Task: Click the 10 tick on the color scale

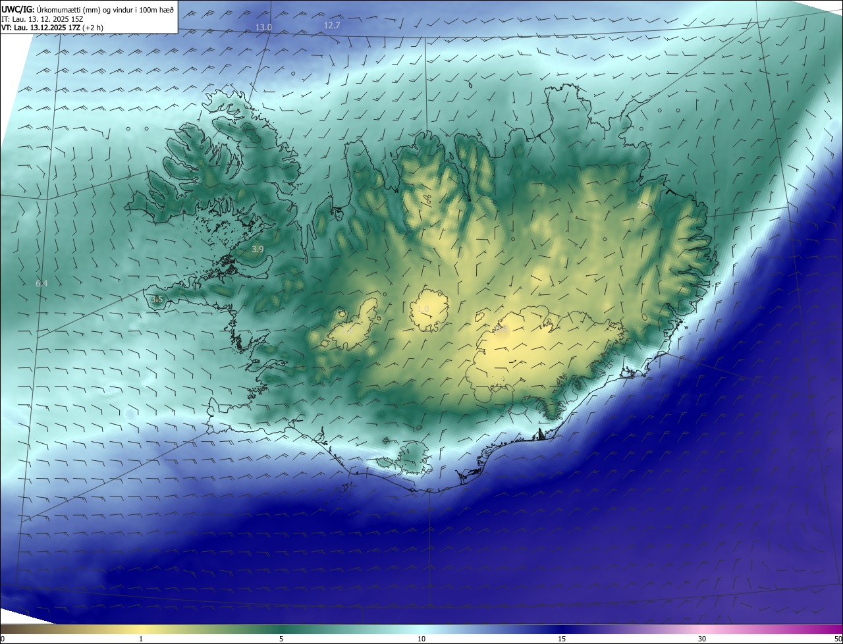Action: (421, 639)
